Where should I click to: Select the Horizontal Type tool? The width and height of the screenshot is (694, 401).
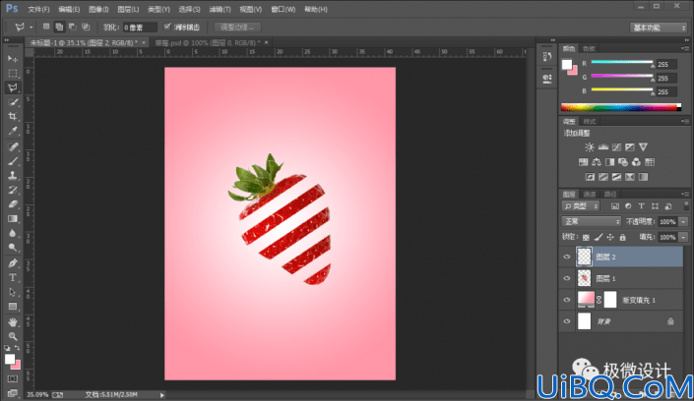[x=13, y=277]
